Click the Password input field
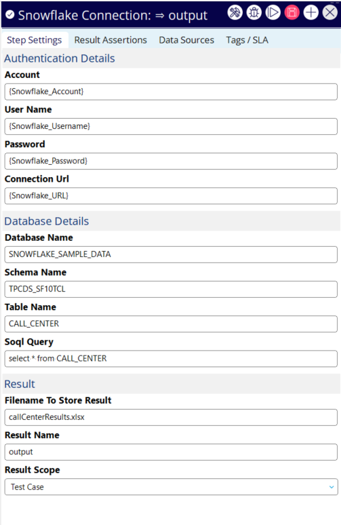Screen dimensions: 341x525 171,161
